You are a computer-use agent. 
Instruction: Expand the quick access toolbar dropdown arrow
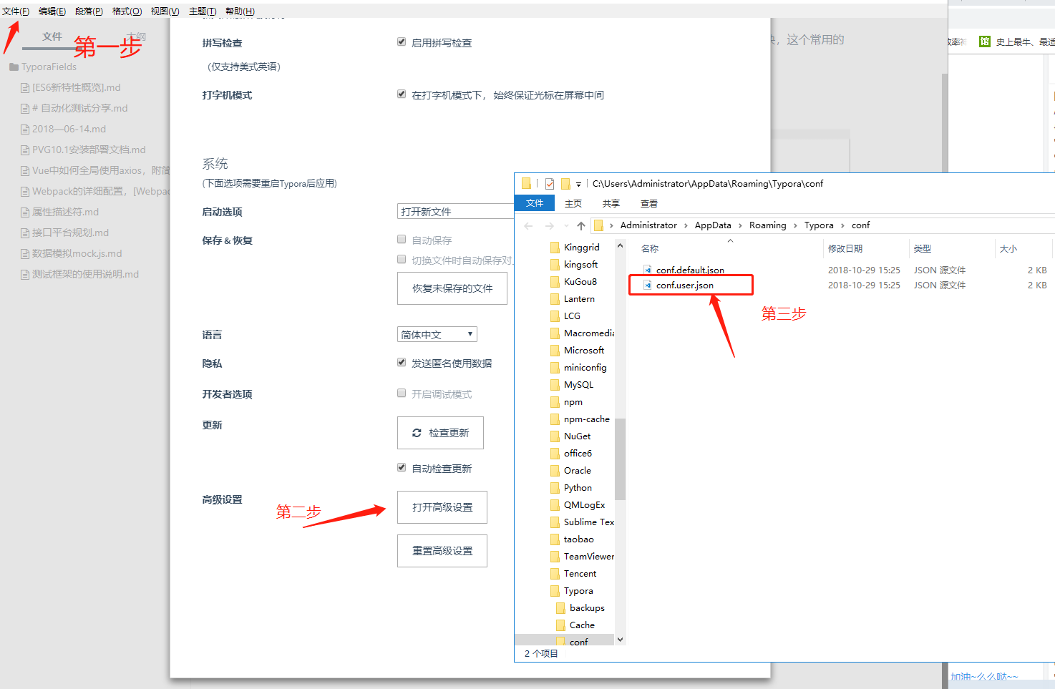[578, 185]
